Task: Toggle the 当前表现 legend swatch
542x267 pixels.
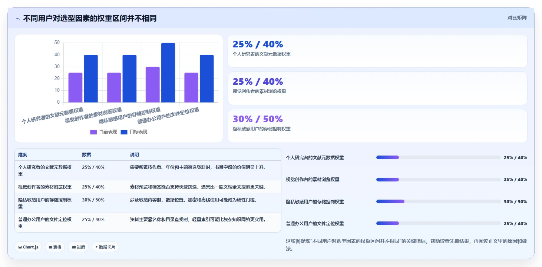Action: coord(93,132)
